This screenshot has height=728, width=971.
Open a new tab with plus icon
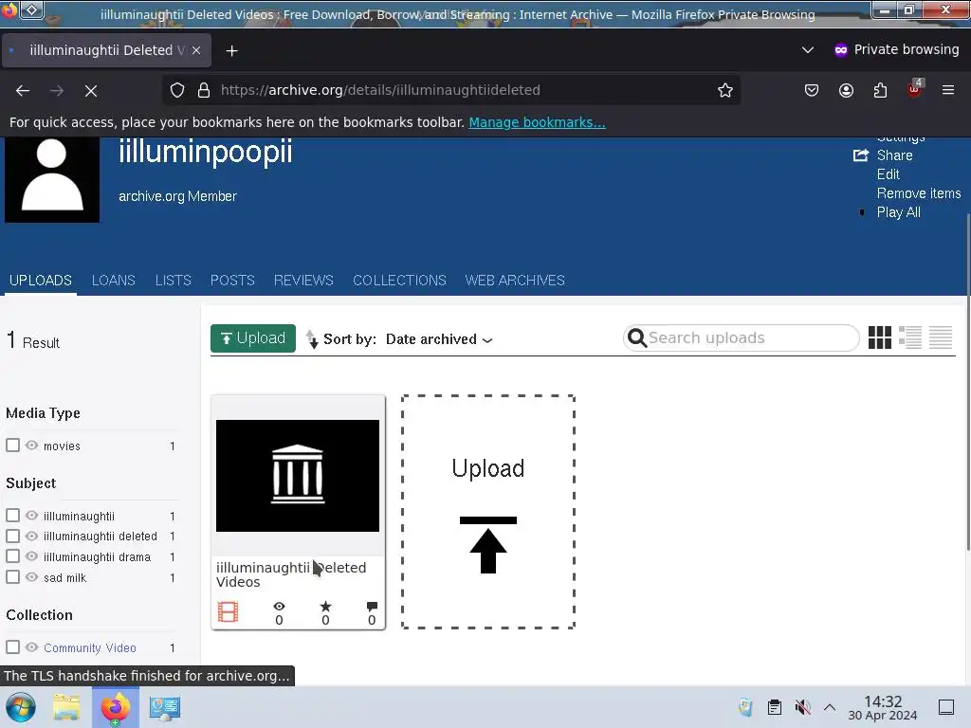click(231, 51)
